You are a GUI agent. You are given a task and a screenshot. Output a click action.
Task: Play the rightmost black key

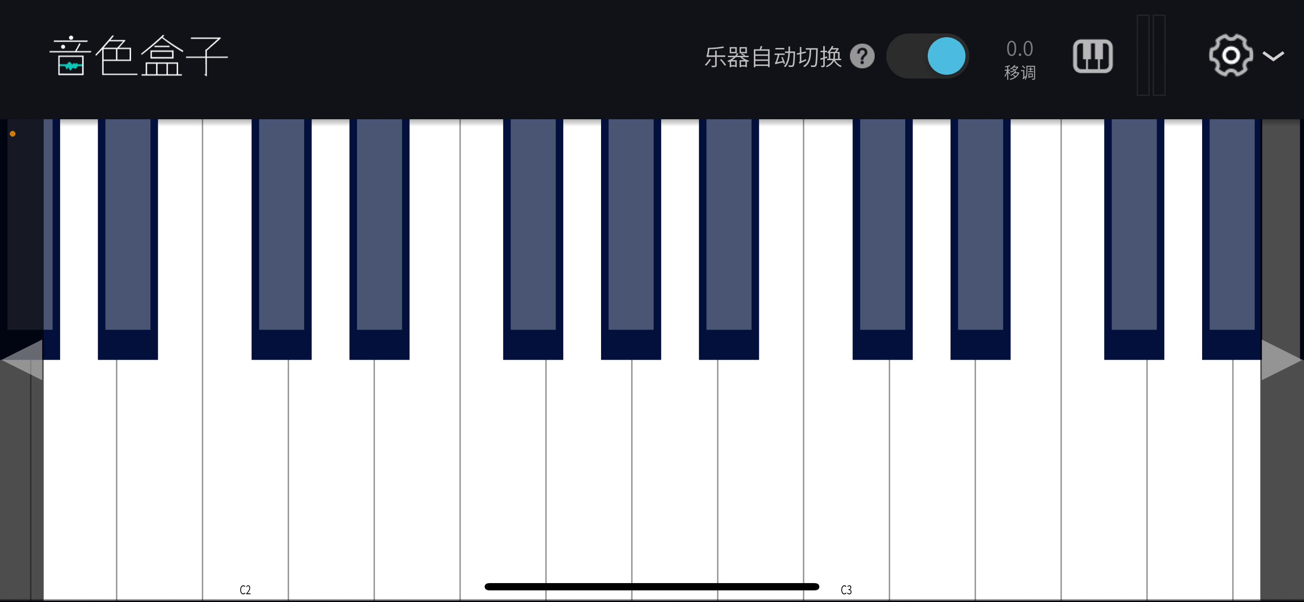click(1232, 239)
